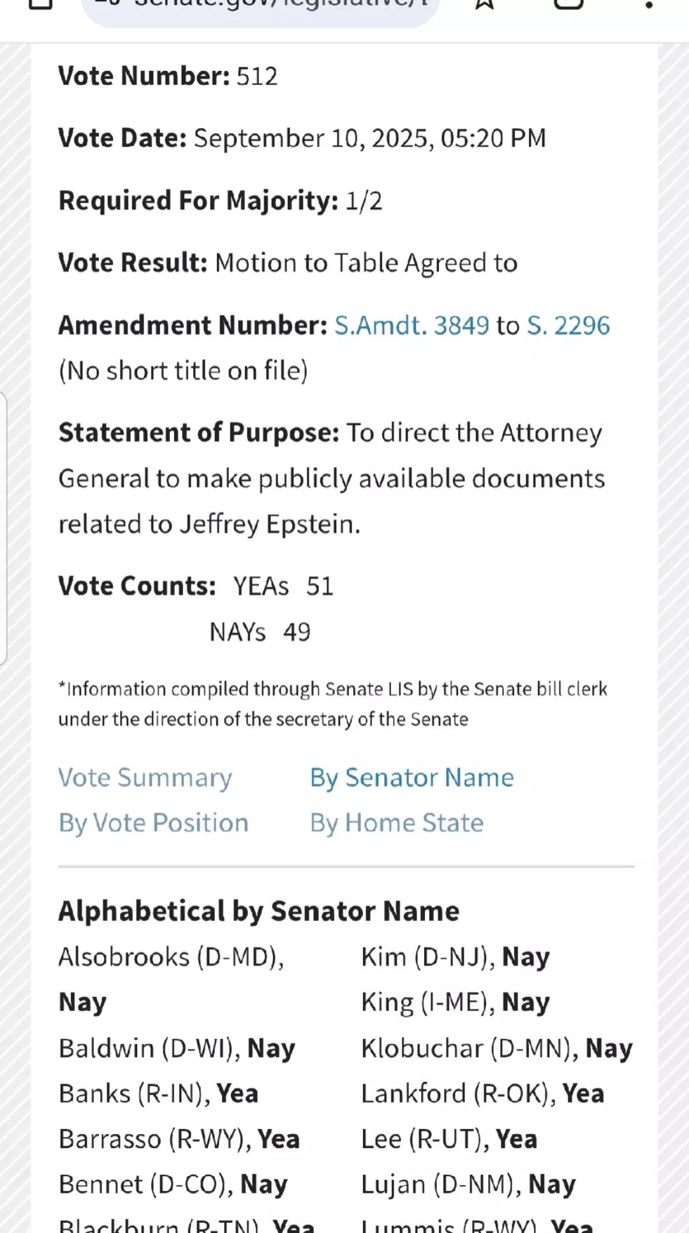Open the browser tab switcher icon
The height and width of the screenshot is (1233, 689).
568,4
